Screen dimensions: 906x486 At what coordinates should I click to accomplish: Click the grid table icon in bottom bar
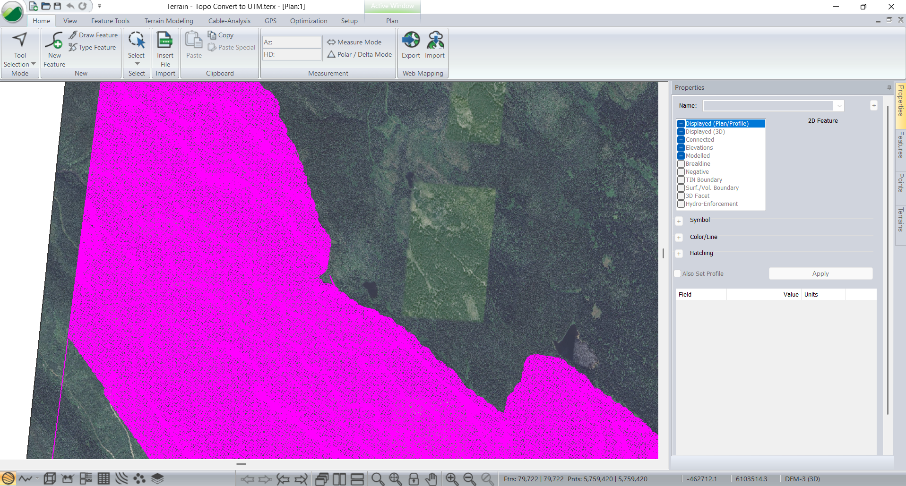(104, 478)
